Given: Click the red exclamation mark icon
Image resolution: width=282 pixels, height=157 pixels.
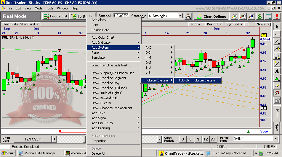Looking at the screenshot, I should point(277,16).
